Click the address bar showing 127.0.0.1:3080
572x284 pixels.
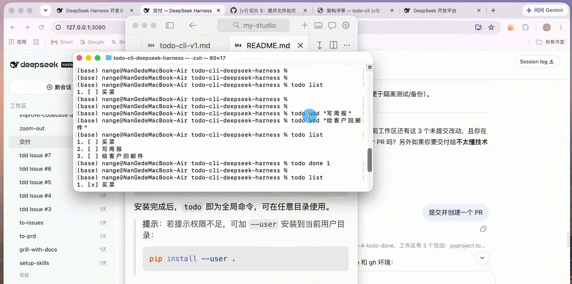pos(86,27)
